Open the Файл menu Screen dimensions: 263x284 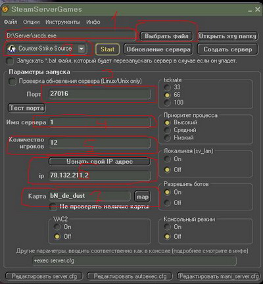click(11, 22)
